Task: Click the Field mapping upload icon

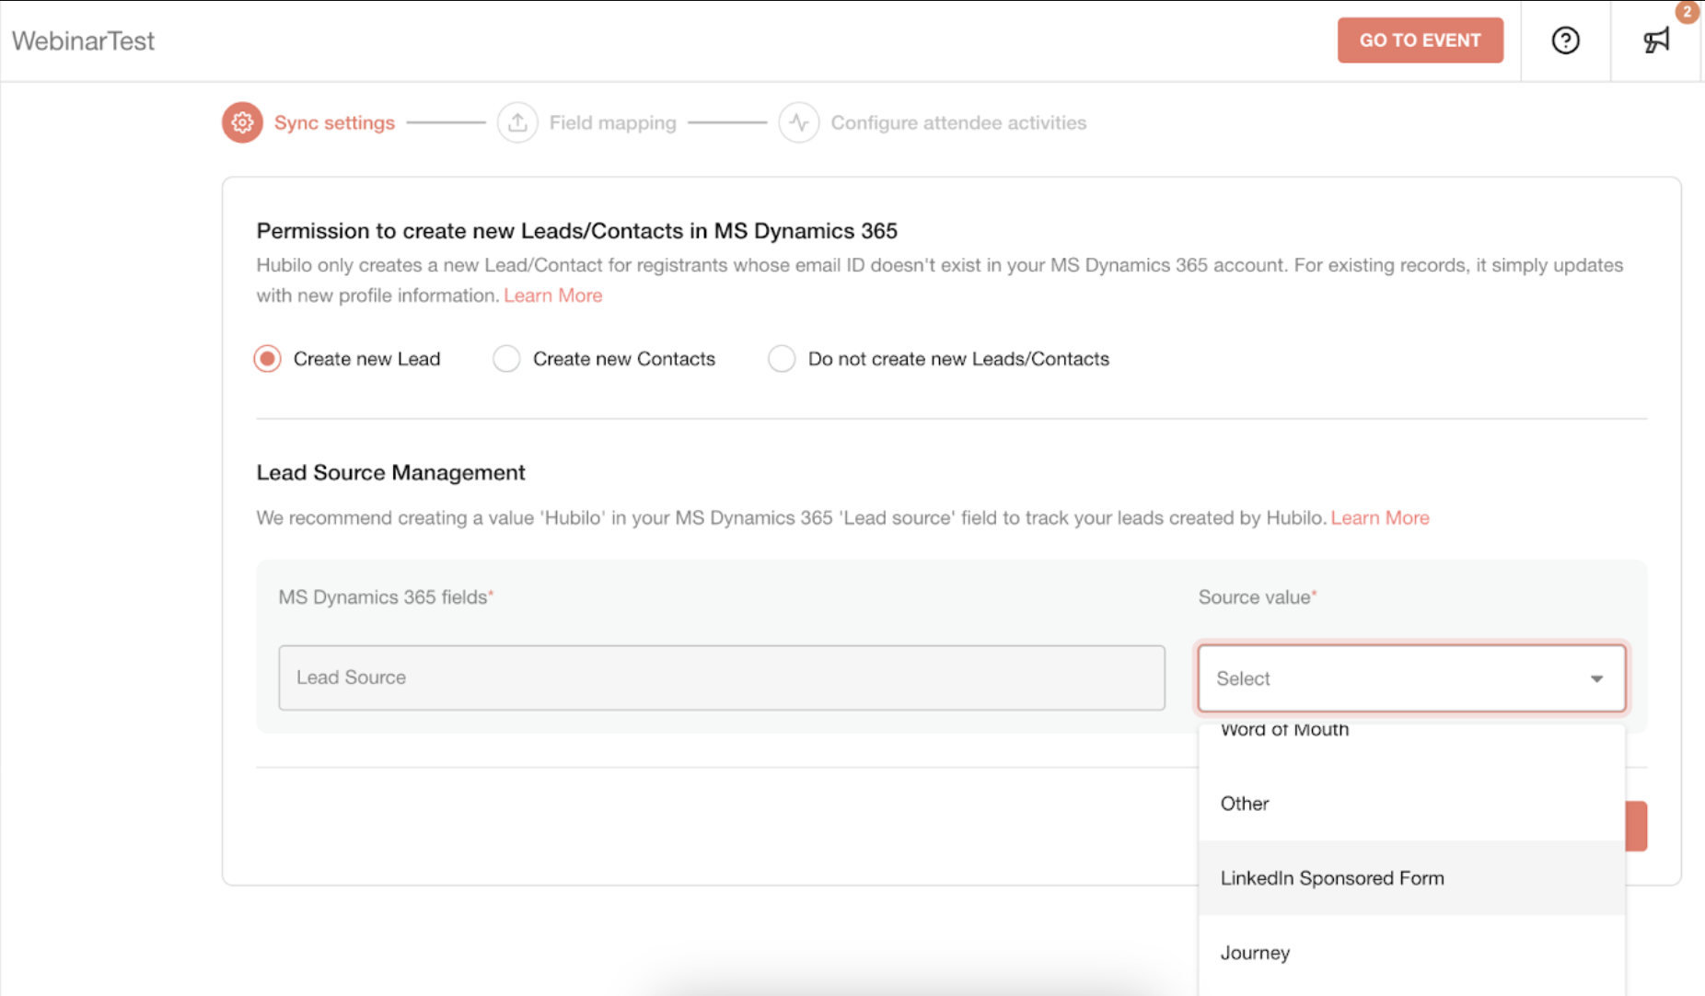Action: point(517,122)
